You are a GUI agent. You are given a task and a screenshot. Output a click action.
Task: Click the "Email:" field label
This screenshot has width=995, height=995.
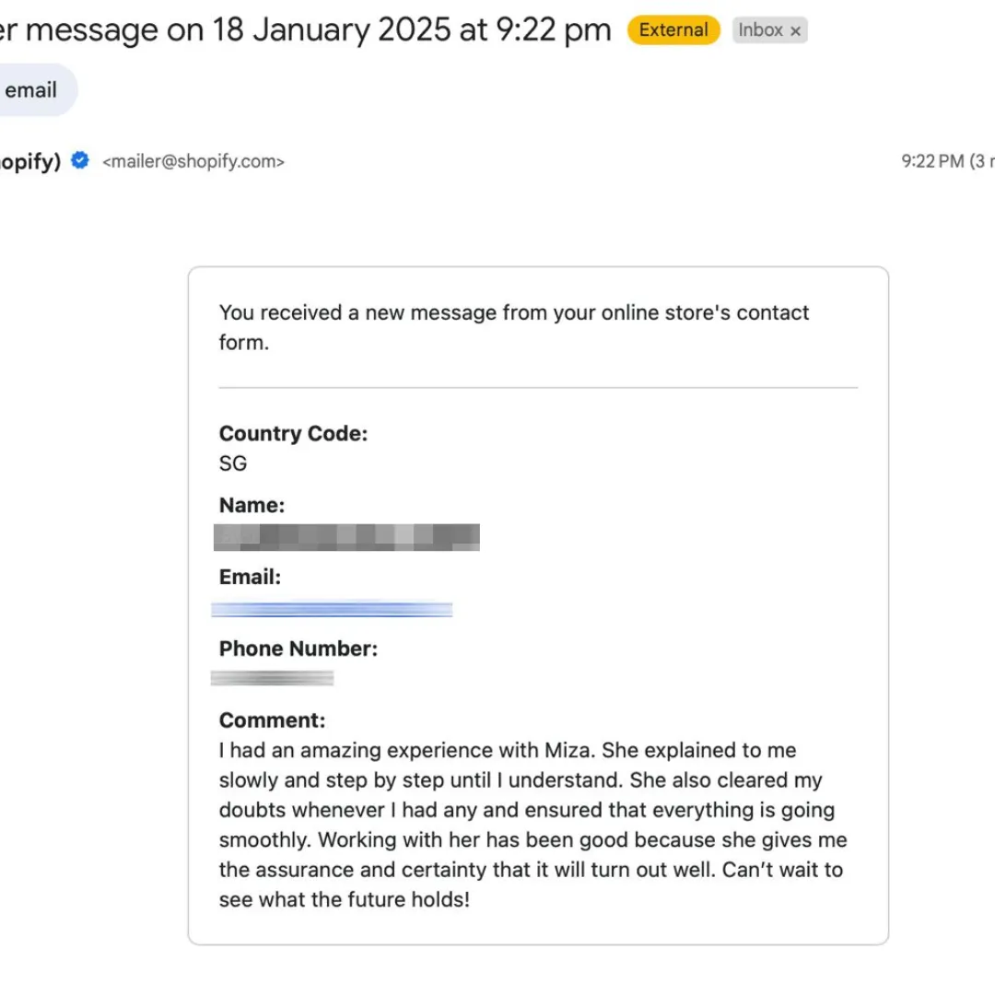click(250, 577)
